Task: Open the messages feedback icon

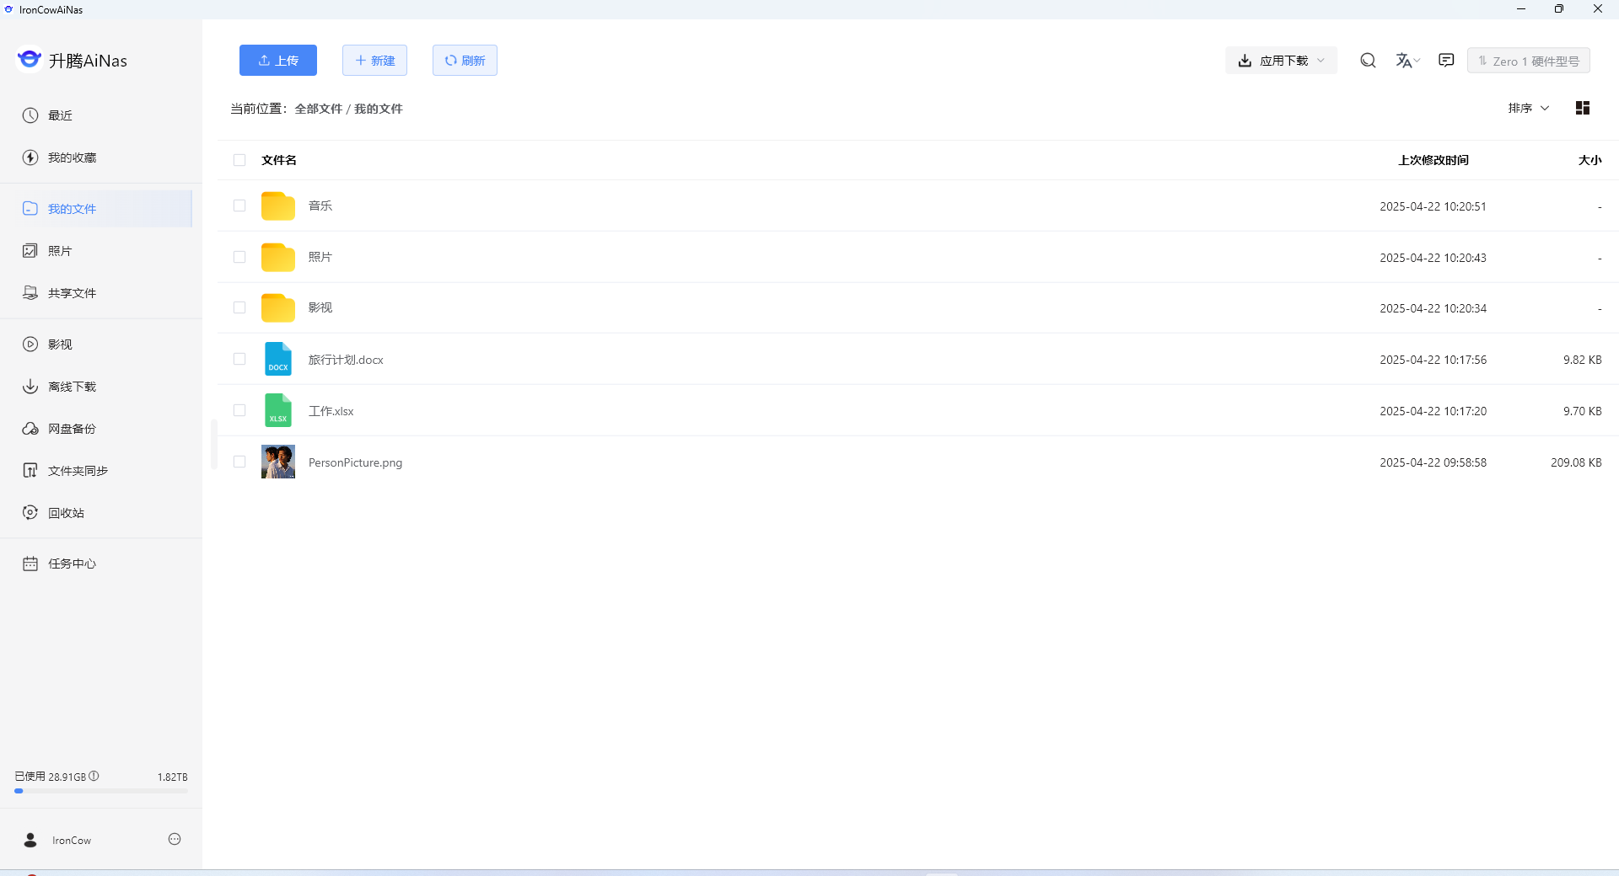Action: (1446, 61)
